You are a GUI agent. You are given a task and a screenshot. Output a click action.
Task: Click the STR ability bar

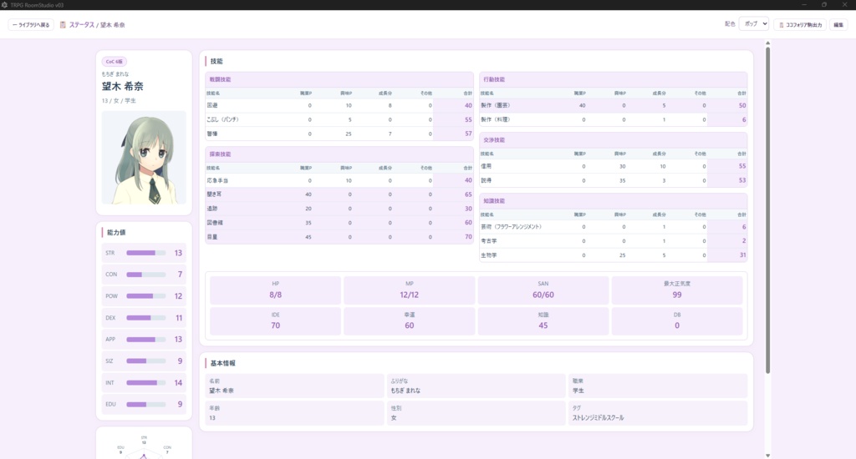tap(145, 253)
